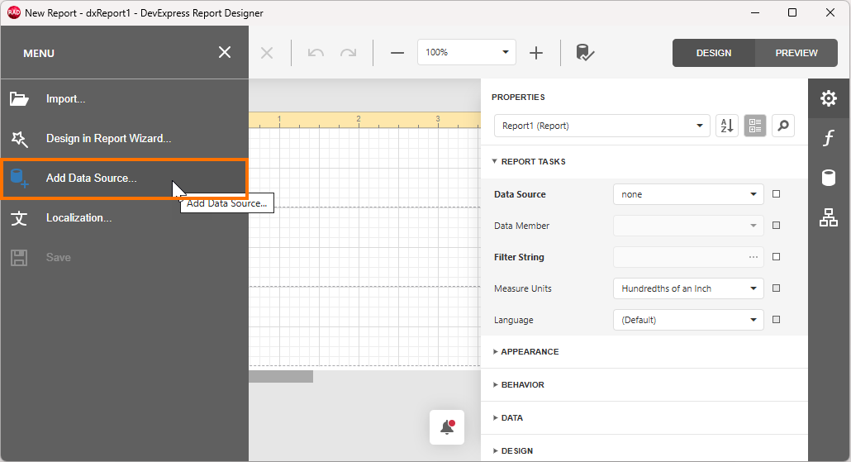Screen dimensions: 851x462
Task: Sort properties alphabetically A-Z
Action: [x=727, y=126]
